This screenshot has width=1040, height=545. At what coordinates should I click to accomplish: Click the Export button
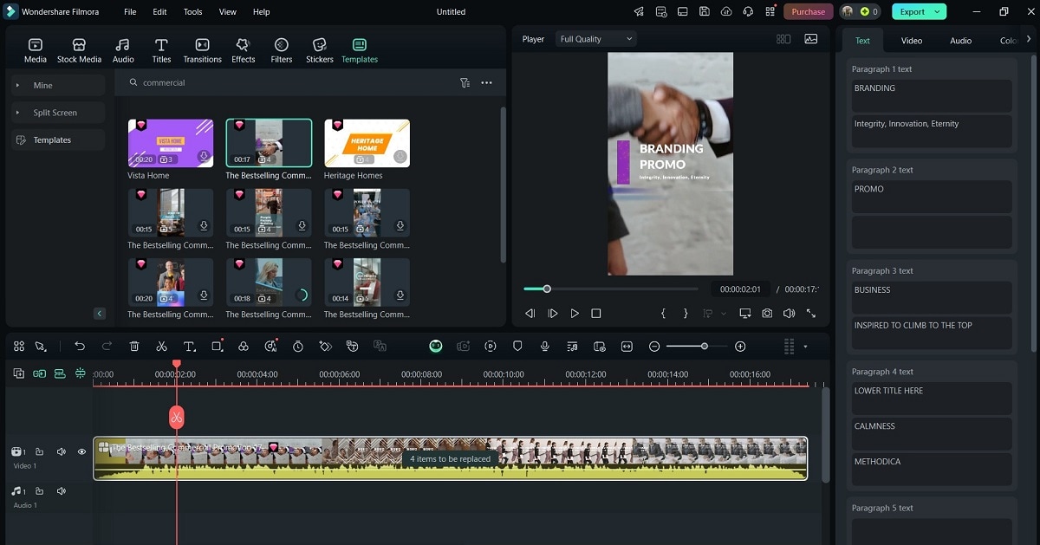coord(913,12)
